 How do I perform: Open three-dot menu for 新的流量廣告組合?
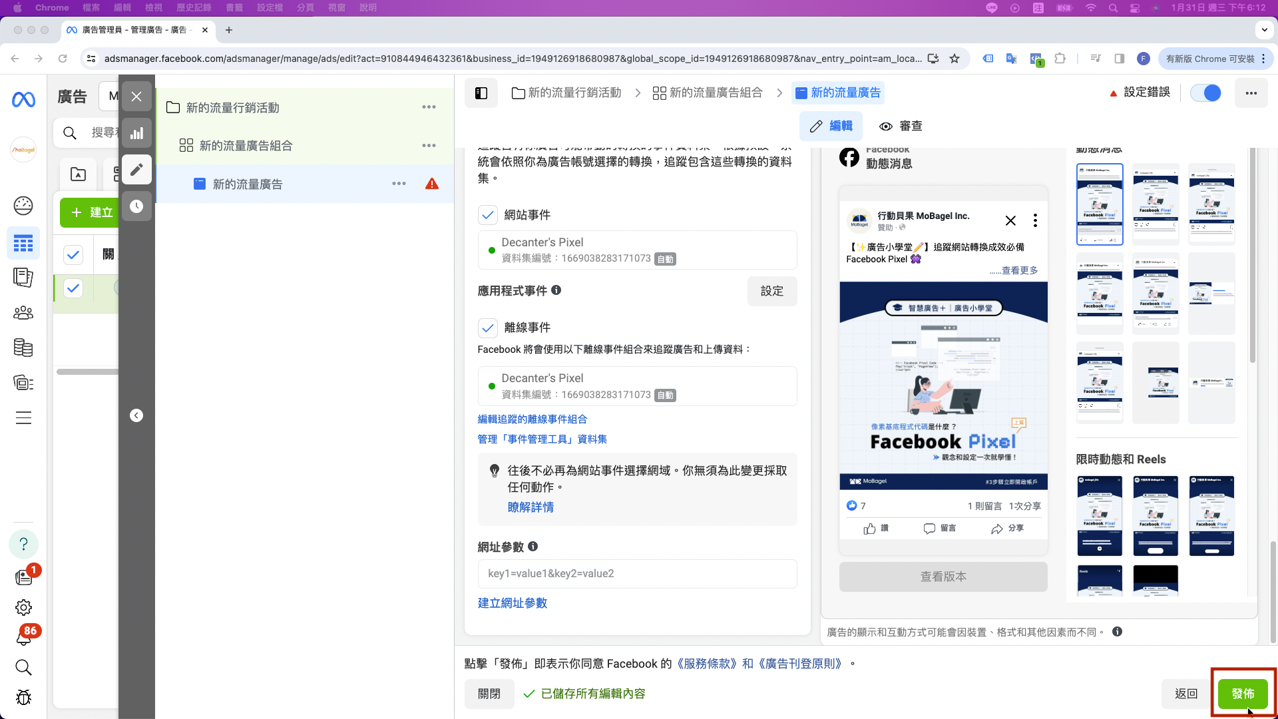coord(429,145)
